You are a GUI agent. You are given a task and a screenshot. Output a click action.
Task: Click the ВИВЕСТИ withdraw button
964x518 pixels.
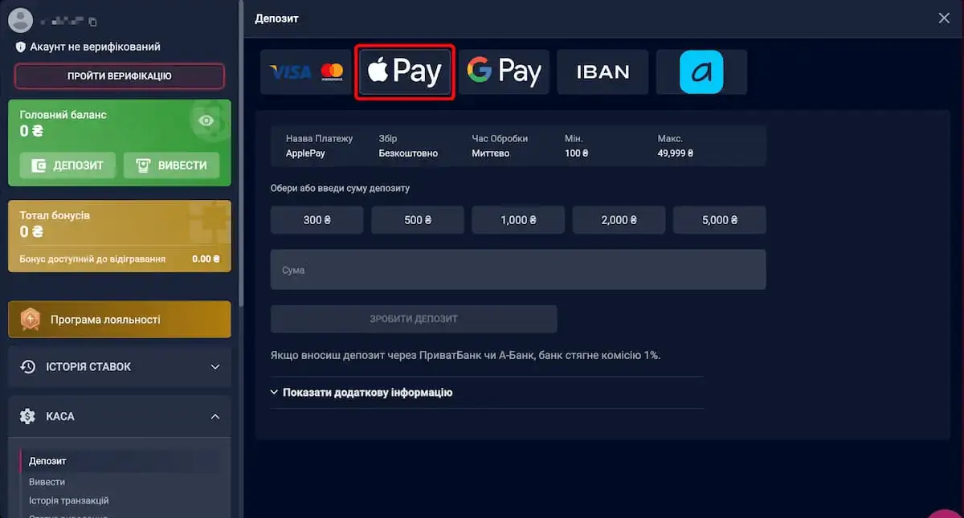pyautogui.click(x=172, y=165)
